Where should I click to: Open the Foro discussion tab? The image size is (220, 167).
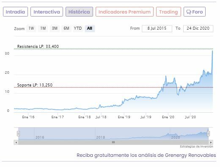tap(195, 12)
